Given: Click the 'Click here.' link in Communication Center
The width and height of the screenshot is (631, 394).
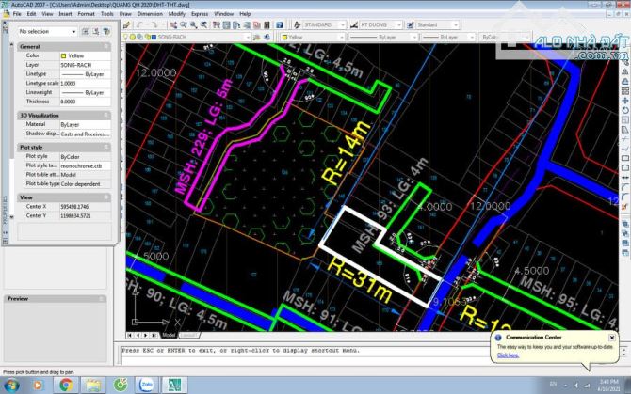Looking at the screenshot, I should point(508,355).
